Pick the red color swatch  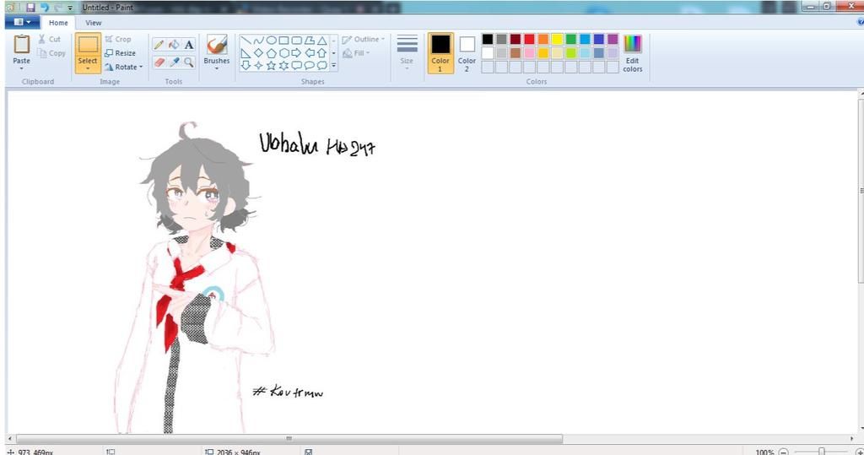[529, 39]
